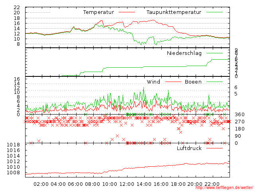Click the 20 temperature axis value
Viewport: 255px width, 191px height.
click(17, 12)
